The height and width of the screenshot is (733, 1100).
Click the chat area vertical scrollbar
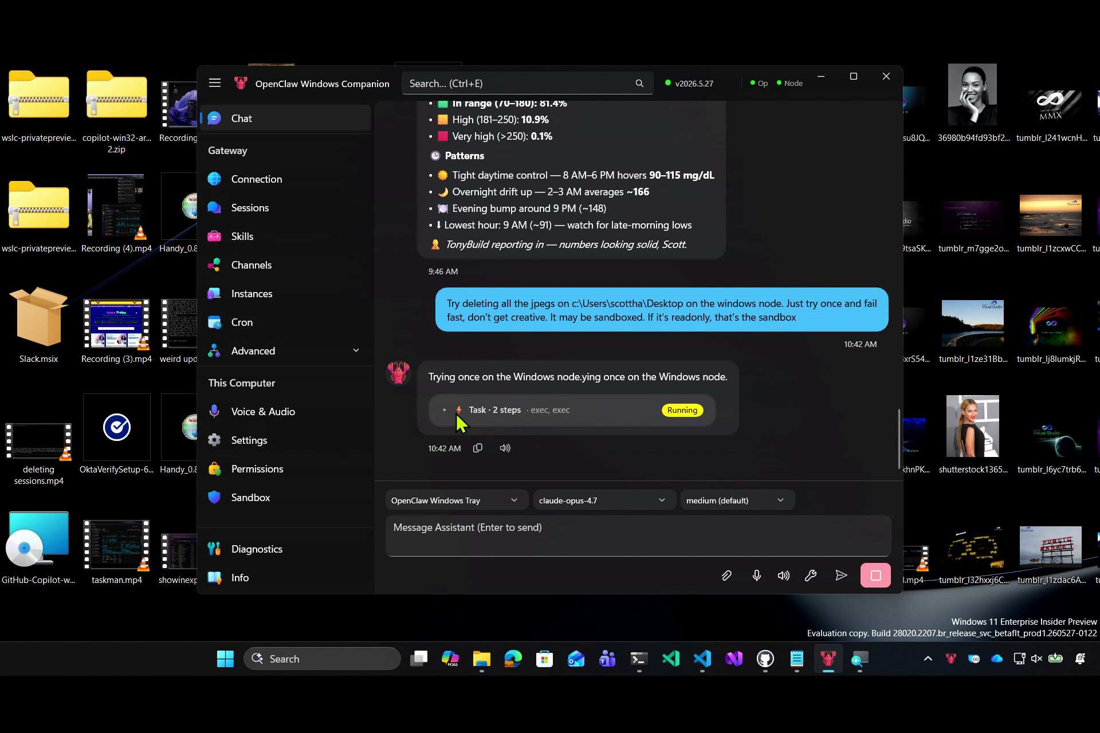(899, 438)
